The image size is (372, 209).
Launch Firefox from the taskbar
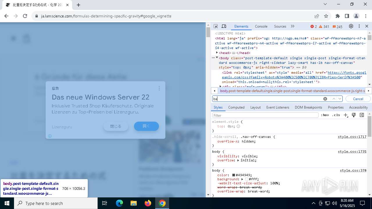pos(148,203)
